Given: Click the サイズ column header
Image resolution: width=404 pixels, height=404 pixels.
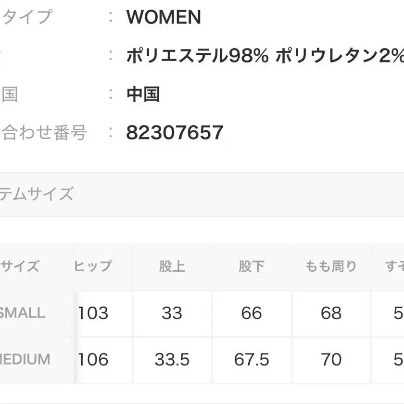Looking at the screenshot, I should [x=20, y=266].
